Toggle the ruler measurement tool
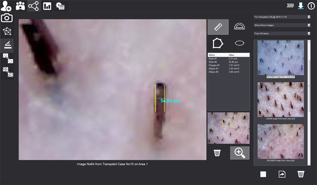This screenshot has width=317, height=185. [218, 27]
